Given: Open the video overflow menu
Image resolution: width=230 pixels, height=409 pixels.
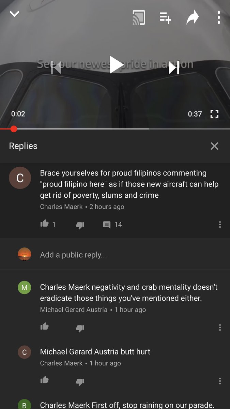Looking at the screenshot, I should point(219,17).
